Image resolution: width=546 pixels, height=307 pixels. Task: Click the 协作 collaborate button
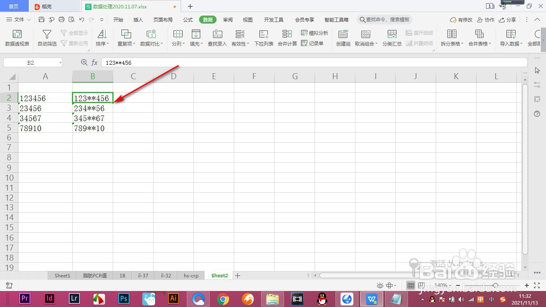click(486, 20)
